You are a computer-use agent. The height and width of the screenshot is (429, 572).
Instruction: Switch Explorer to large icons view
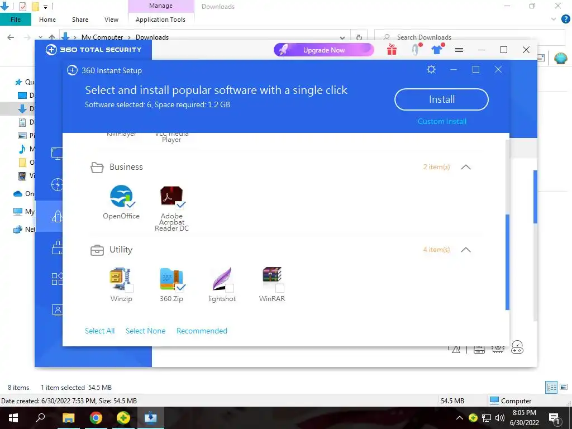click(x=564, y=388)
